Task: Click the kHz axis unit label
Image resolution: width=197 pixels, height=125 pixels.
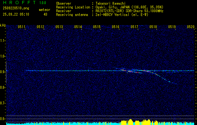Action: click(x=3, y=25)
